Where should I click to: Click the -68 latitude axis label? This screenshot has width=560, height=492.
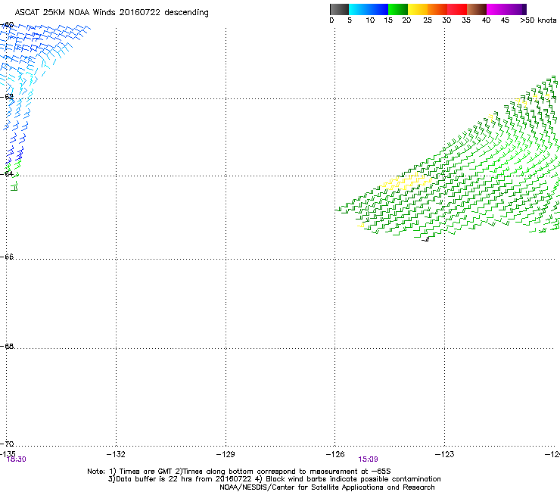coord(7,346)
